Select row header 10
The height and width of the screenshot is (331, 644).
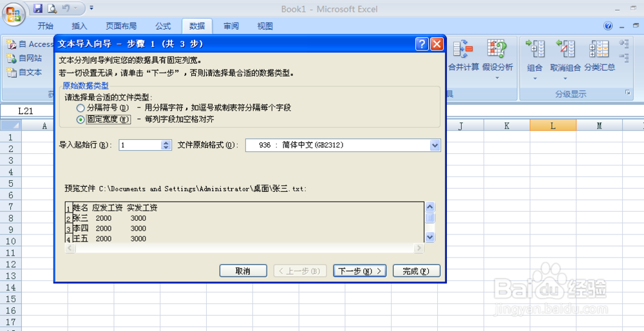click(11, 241)
